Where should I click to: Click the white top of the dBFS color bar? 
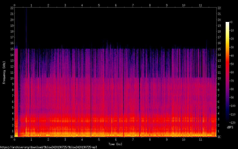pyautogui.click(x=227, y=23)
